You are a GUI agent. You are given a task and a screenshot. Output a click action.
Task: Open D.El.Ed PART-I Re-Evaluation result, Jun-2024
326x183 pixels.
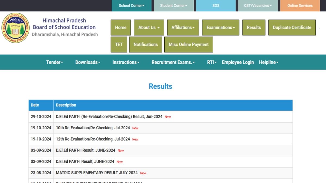109,117
